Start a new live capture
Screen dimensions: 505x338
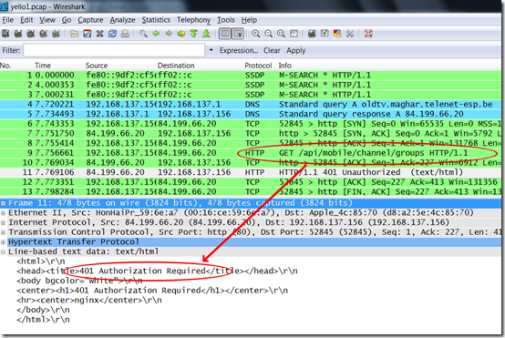tap(31, 34)
